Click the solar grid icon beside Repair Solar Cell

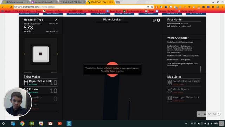pyautogui.click(x=26, y=83)
